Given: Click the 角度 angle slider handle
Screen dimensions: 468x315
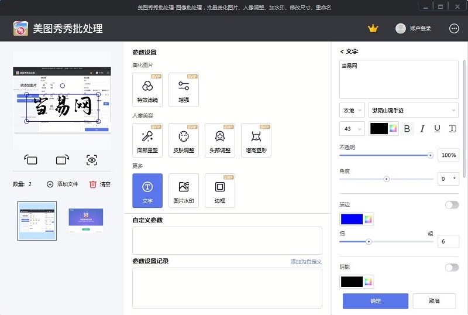Looking at the screenshot, I should tap(387, 179).
